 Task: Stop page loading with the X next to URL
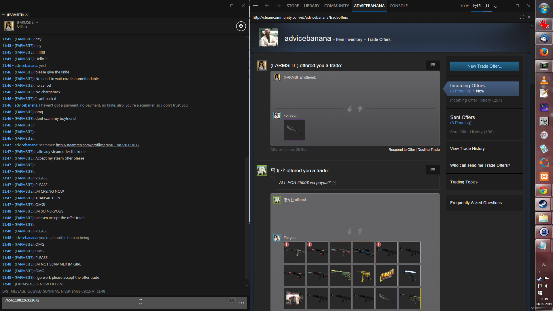(529, 17)
